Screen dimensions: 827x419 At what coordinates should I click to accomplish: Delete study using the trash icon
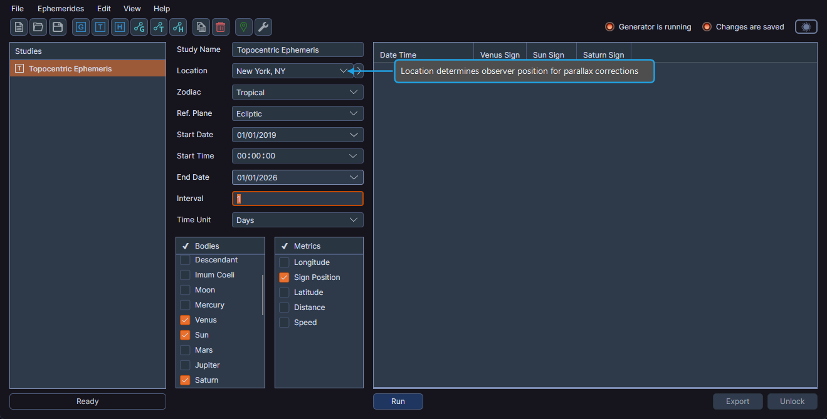click(x=220, y=27)
